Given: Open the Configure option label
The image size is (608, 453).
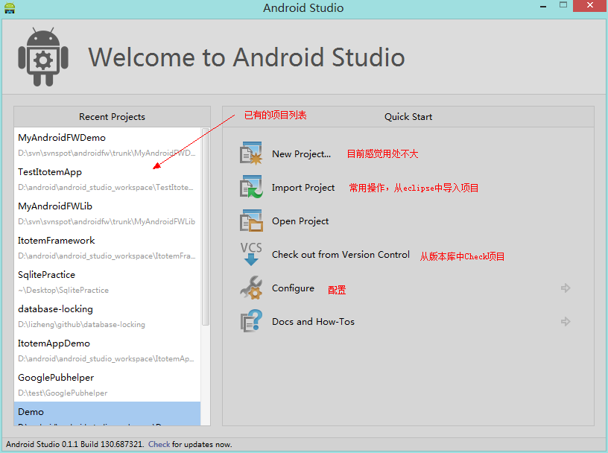Looking at the screenshot, I should coord(293,288).
